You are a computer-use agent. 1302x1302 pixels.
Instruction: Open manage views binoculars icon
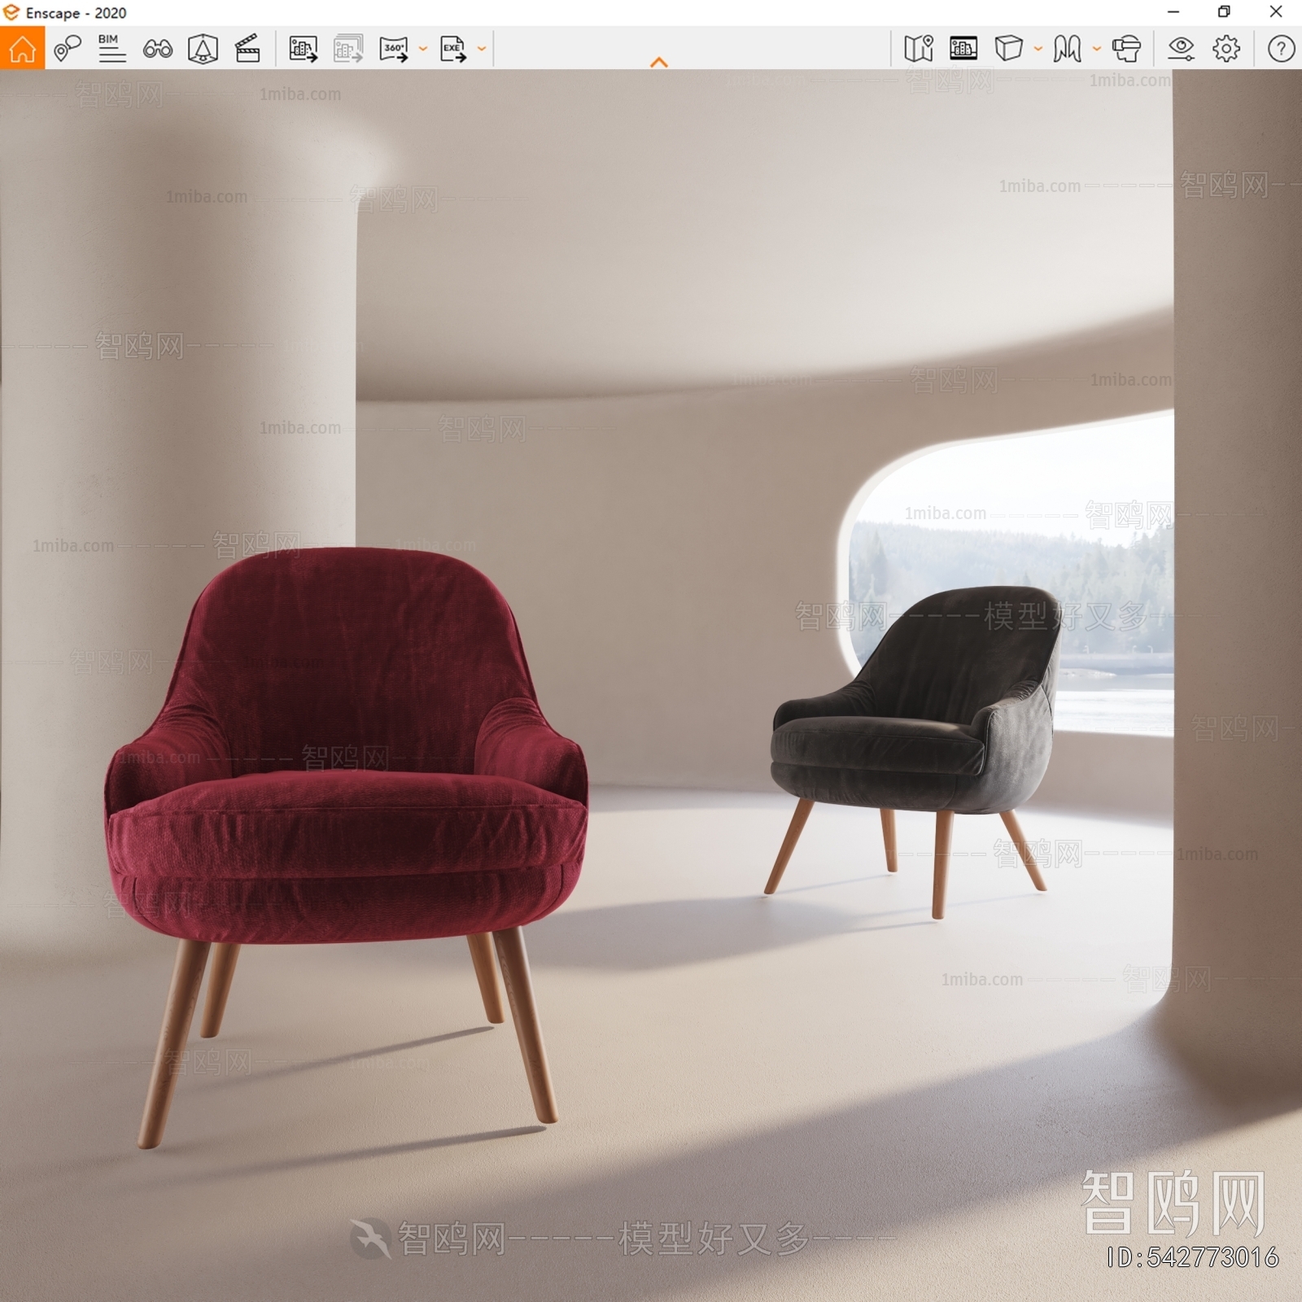[x=157, y=49]
